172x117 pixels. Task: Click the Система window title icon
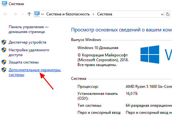pyautogui.click(x=5, y=4)
